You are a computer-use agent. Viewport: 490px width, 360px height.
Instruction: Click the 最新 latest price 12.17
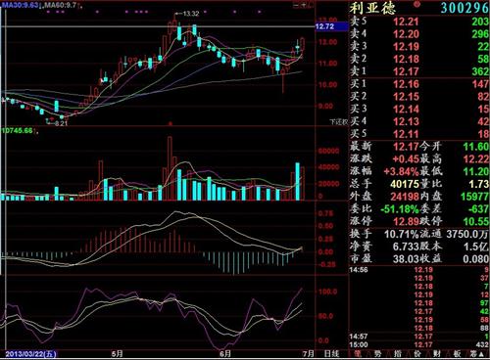coord(406,147)
